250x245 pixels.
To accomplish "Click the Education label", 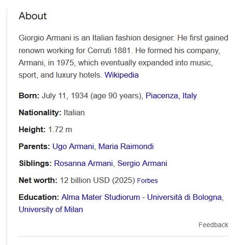I will point(39,197).
